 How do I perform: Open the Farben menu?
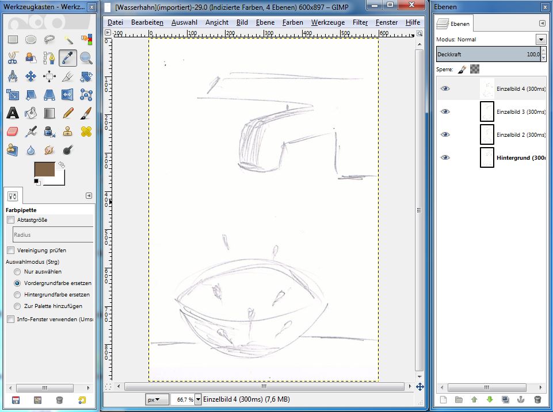pyautogui.click(x=293, y=22)
